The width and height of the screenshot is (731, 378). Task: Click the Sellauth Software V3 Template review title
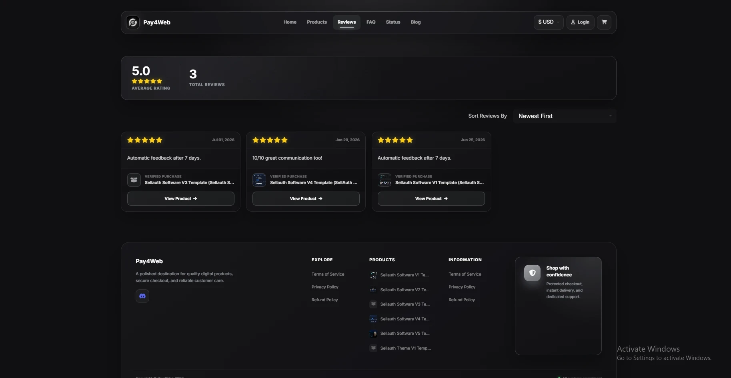click(x=190, y=183)
